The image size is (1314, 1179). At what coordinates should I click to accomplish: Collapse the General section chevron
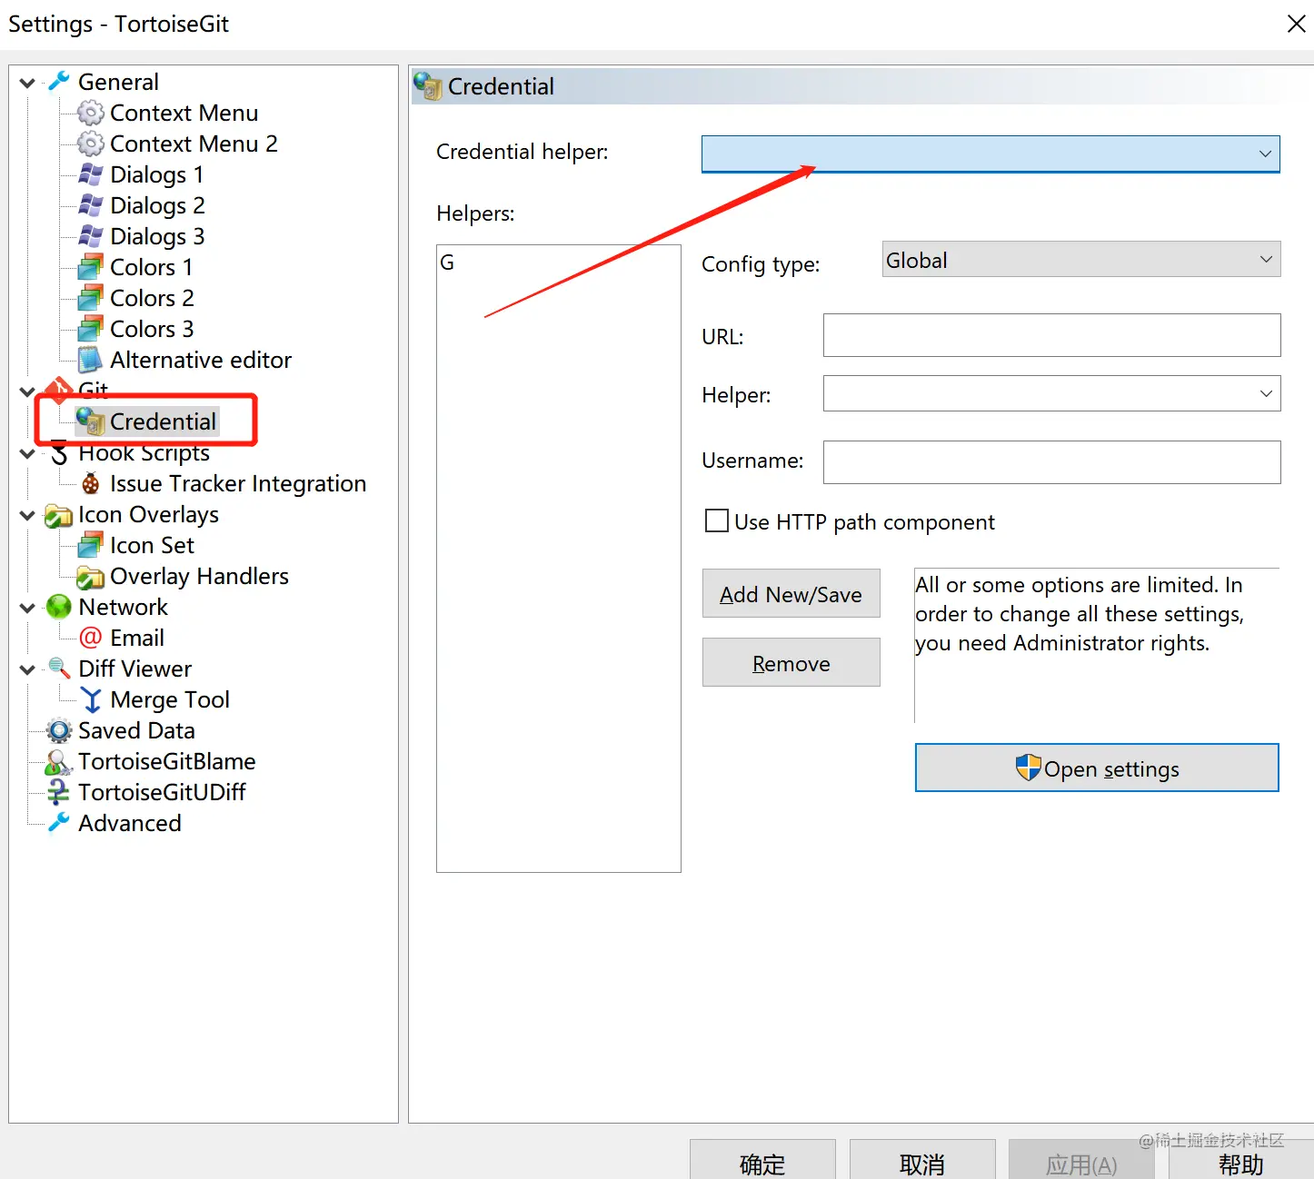[x=27, y=83]
